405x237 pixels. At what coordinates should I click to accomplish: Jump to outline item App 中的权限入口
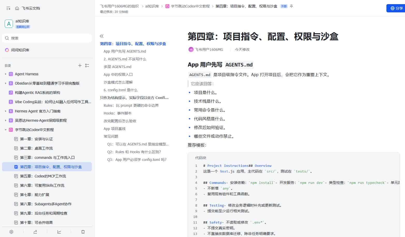(118, 75)
